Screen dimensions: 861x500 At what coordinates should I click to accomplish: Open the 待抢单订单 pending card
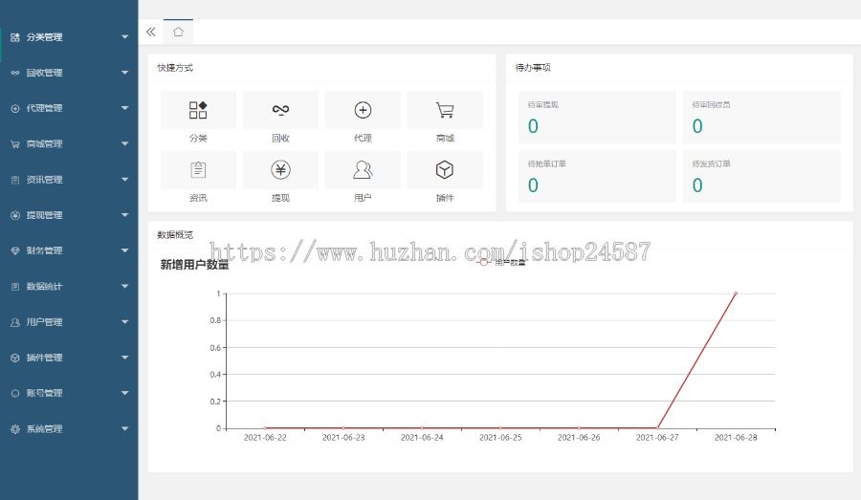click(597, 177)
